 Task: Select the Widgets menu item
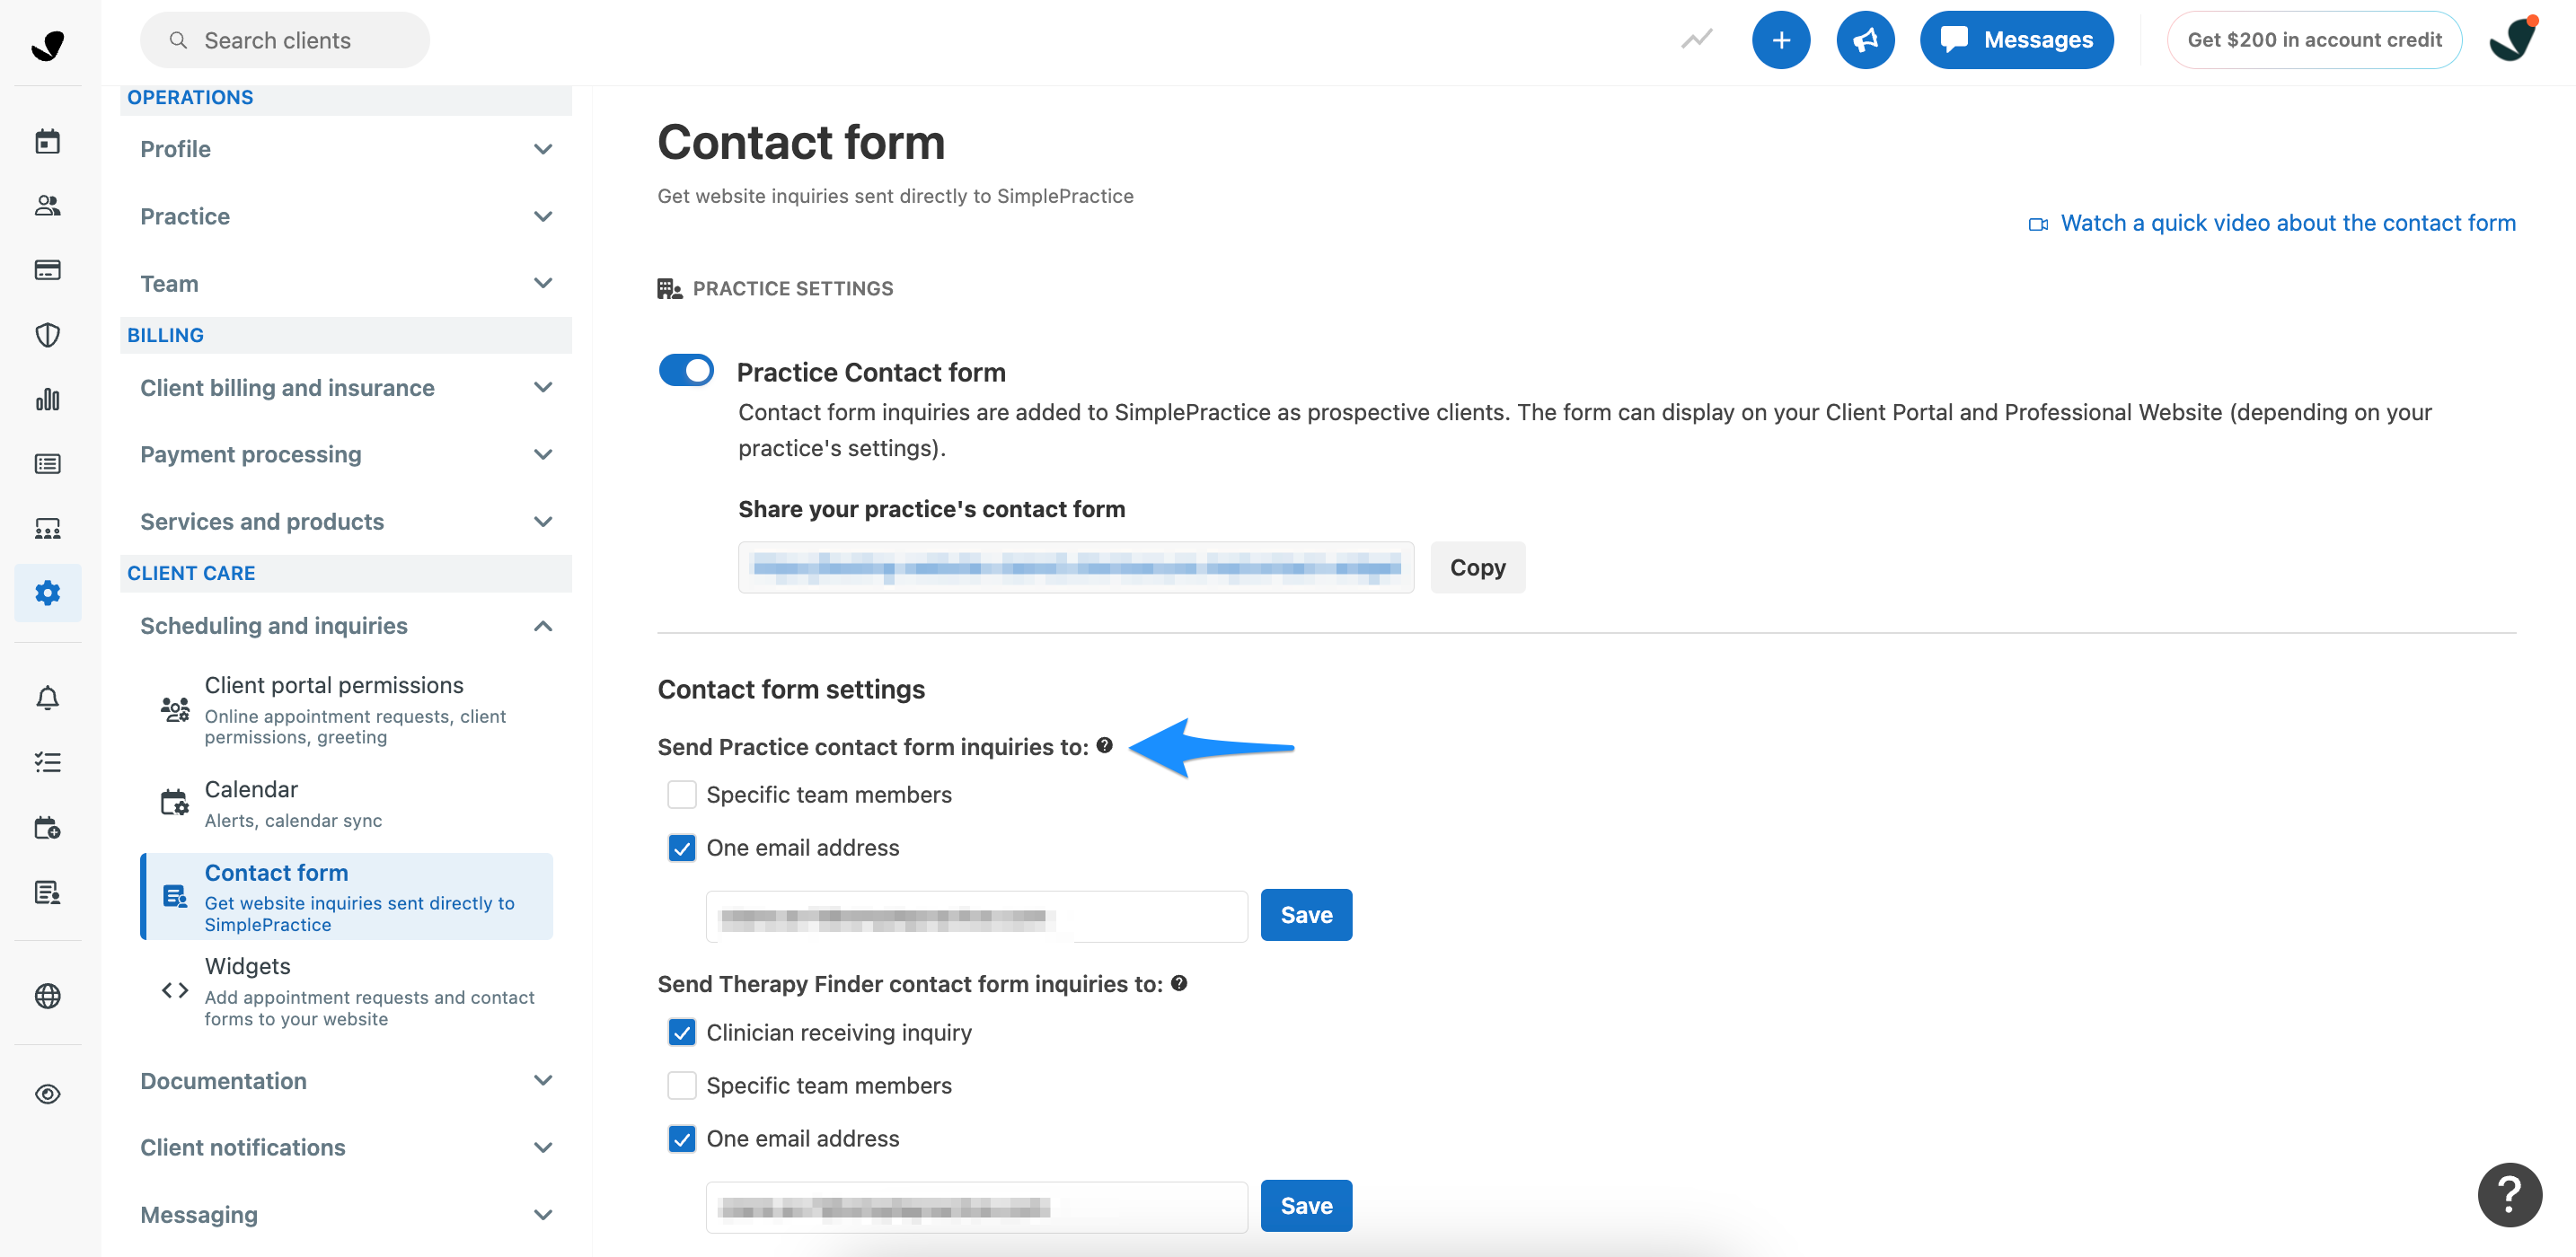(247, 966)
